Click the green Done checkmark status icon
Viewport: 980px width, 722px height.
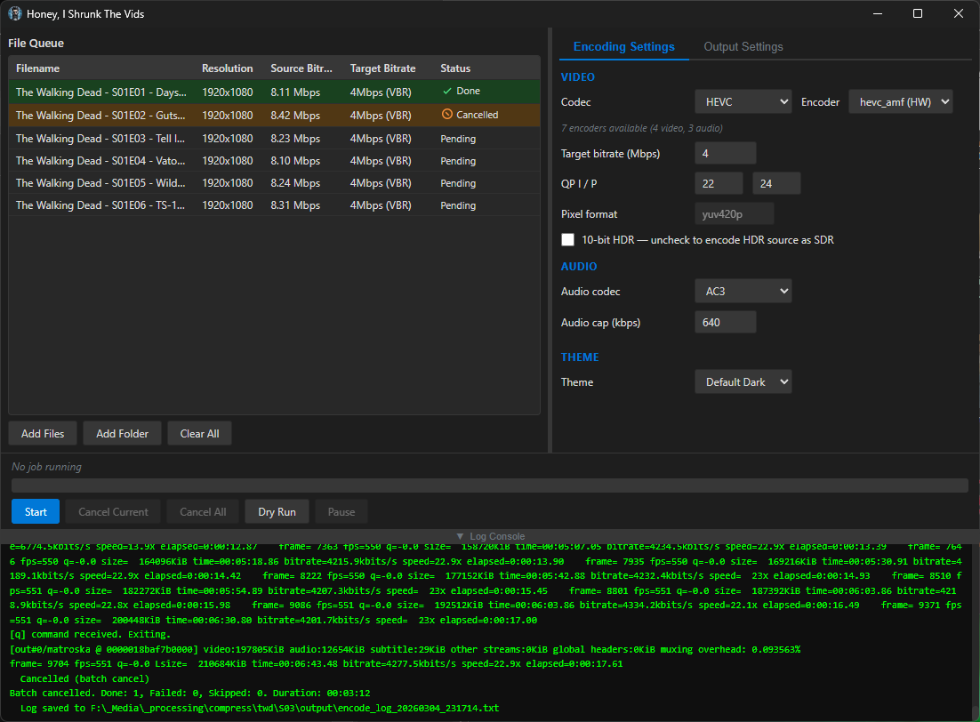tap(447, 92)
